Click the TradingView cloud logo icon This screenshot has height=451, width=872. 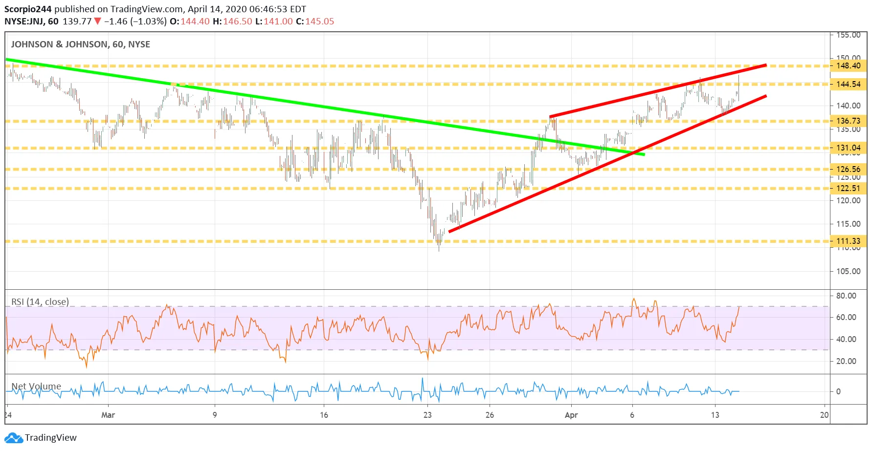[14, 438]
